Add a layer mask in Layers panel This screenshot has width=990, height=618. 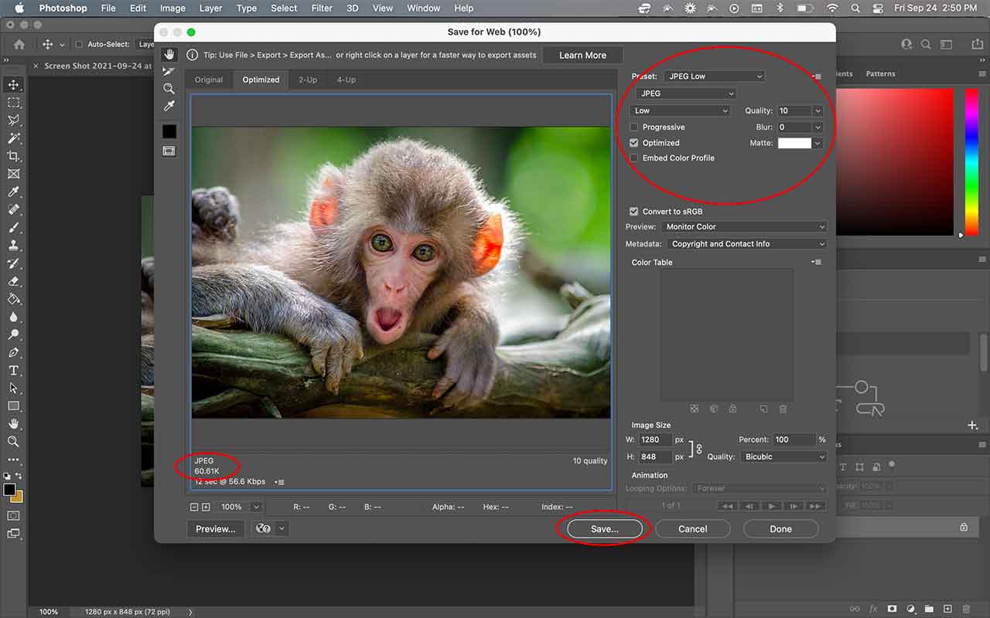pos(892,609)
